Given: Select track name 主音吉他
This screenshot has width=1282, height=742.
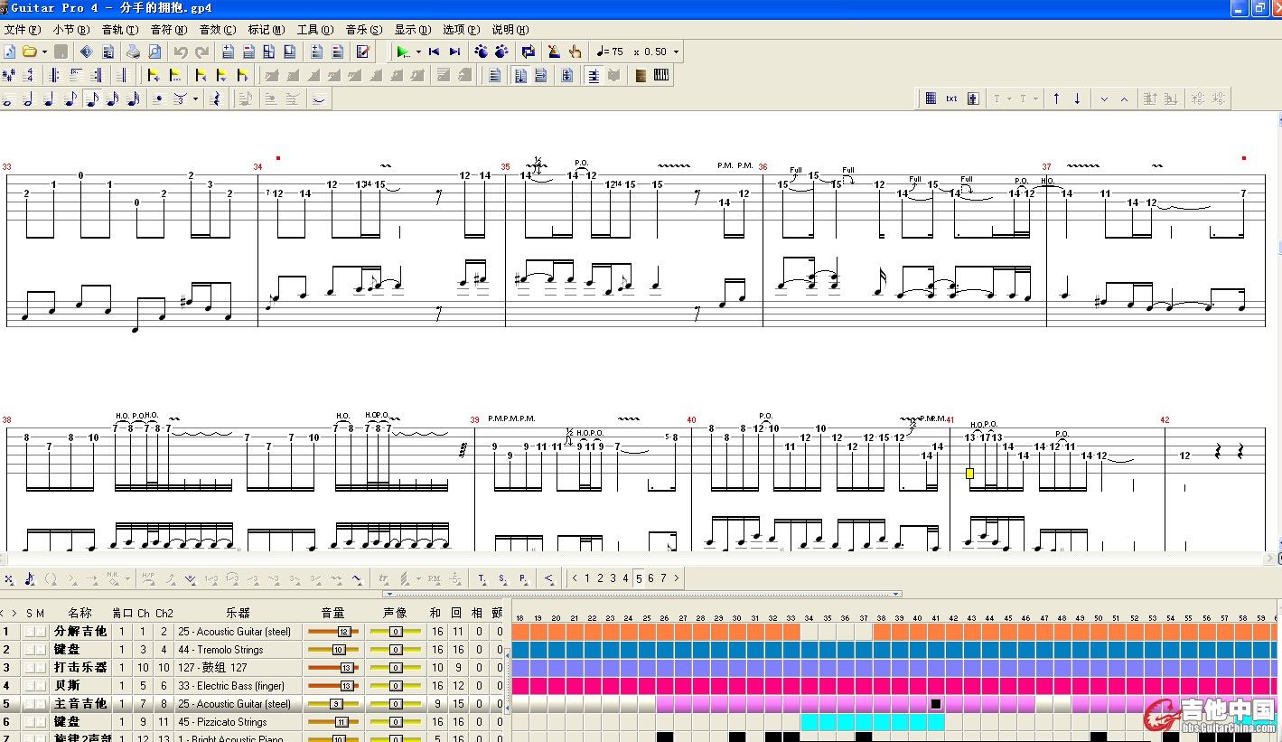Looking at the screenshot, I should click(x=80, y=704).
